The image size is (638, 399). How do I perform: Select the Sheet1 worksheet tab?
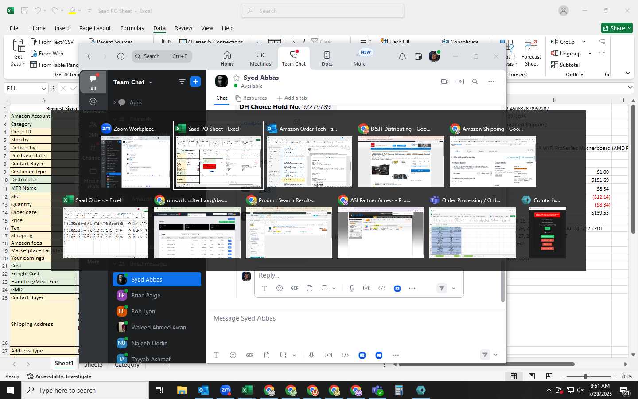click(64, 364)
